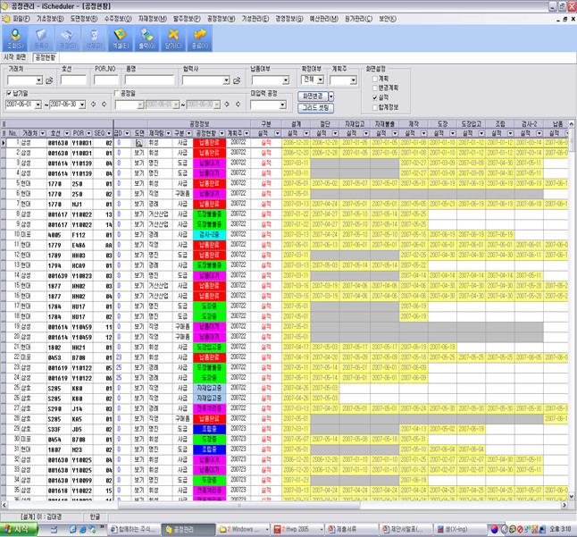The image size is (577, 537).
Task: Click the 출력 print toolbar icon
Action: tap(146, 38)
